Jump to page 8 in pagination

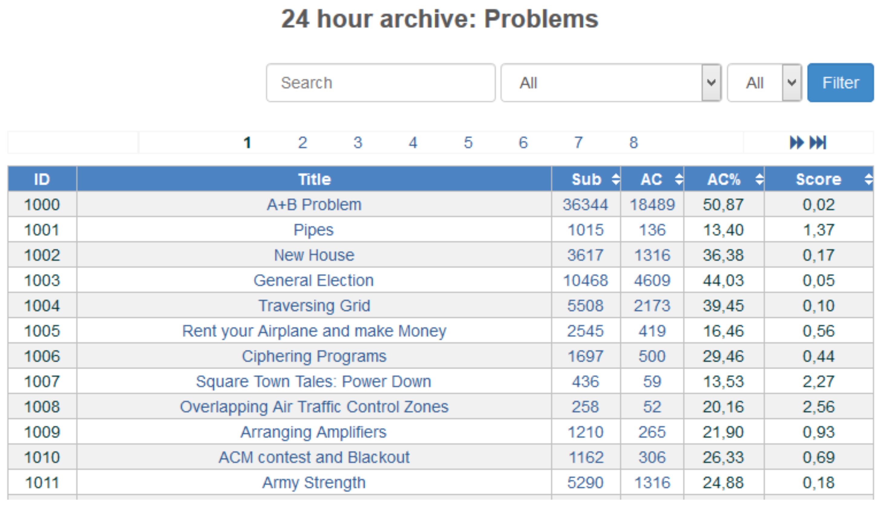pyautogui.click(x=634, y=143)
